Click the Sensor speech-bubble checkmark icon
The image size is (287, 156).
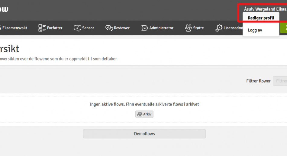pyautogui.click(x=77, y=28)
